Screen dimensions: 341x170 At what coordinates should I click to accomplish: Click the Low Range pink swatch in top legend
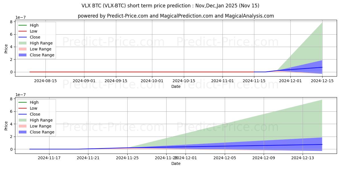point(23,49)
